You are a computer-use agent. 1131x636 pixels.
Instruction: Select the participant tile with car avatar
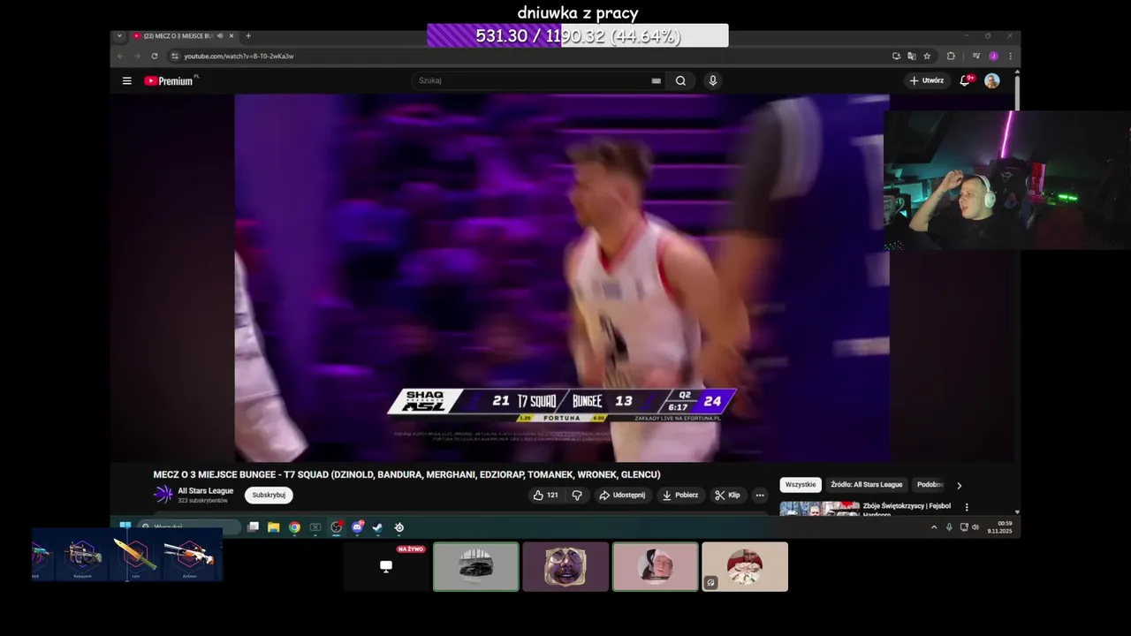point(476,566)
